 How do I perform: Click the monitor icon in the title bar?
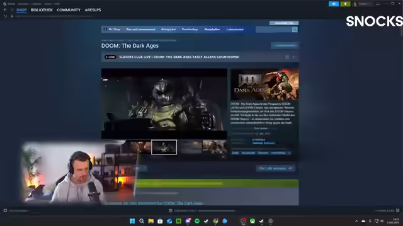378,4
